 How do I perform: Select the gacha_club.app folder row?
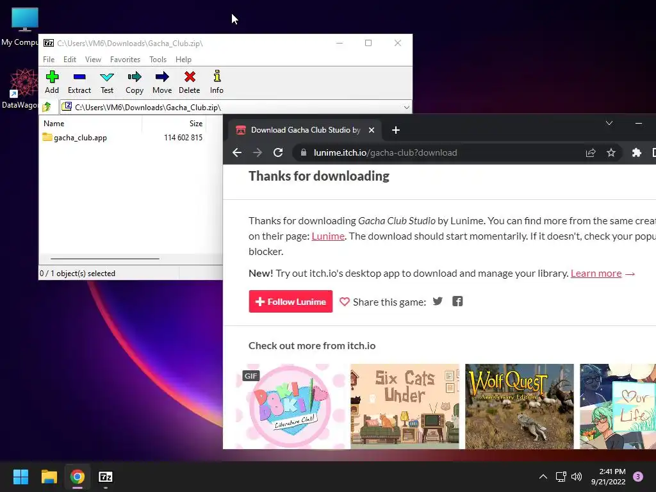pyautogui.click(x=122, y=138)
